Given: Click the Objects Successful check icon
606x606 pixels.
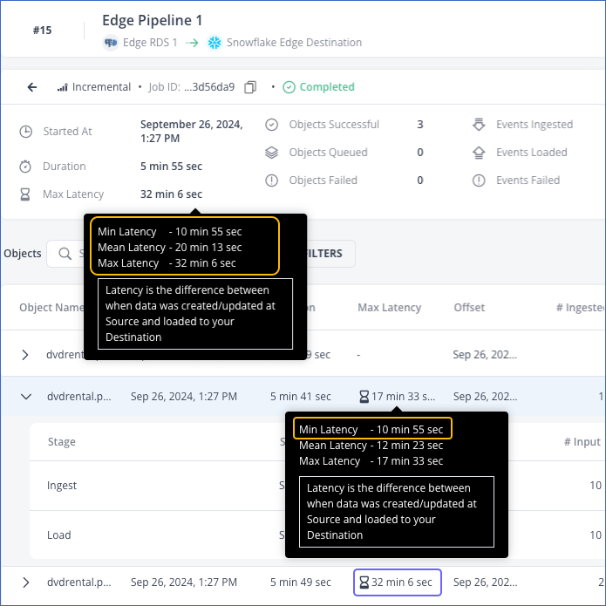Looking at the screenshot, I should pos(271,125).
